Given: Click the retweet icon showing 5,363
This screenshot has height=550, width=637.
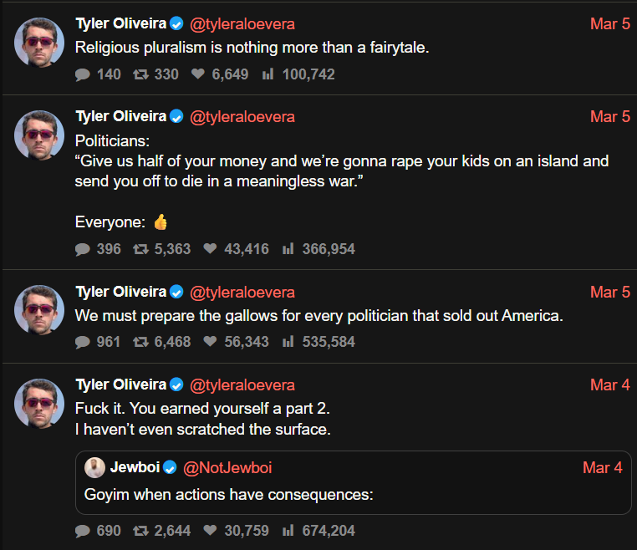Looking at the screenshot, I should (140, 249).
